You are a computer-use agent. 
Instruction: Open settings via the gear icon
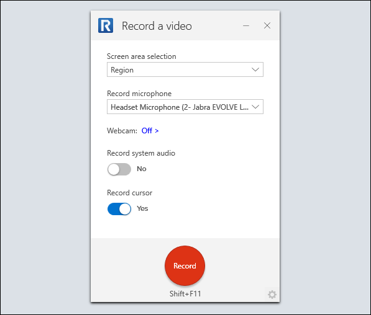coord(272,295)
